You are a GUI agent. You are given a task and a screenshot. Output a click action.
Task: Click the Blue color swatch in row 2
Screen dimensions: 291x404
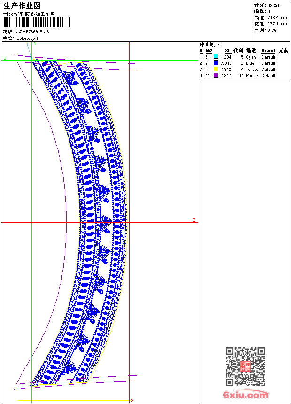coord(216,63)
